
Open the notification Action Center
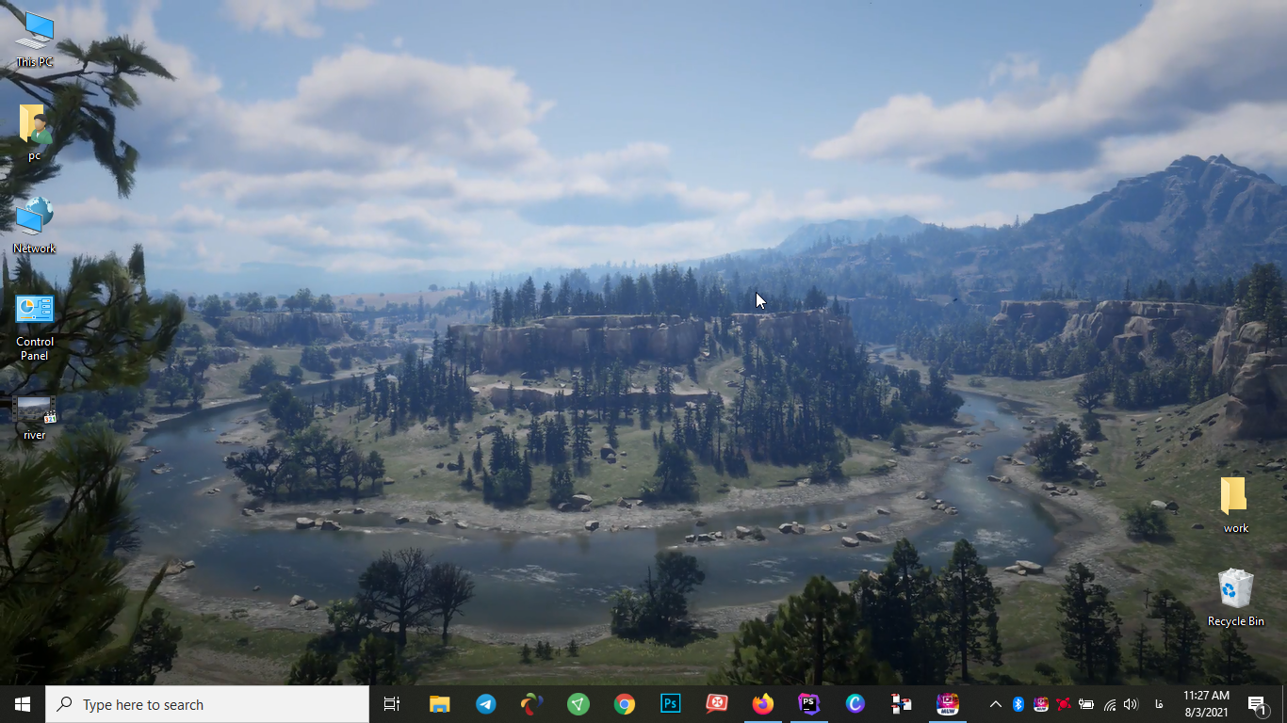[x=1258, y=704]
